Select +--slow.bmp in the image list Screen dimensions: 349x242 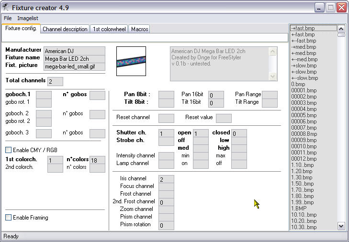(314, 78)
